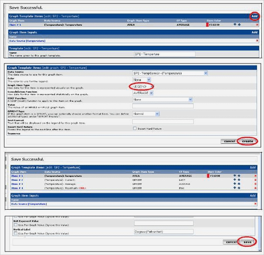Move Item # 1 down in the single-item list

(235, 24)
